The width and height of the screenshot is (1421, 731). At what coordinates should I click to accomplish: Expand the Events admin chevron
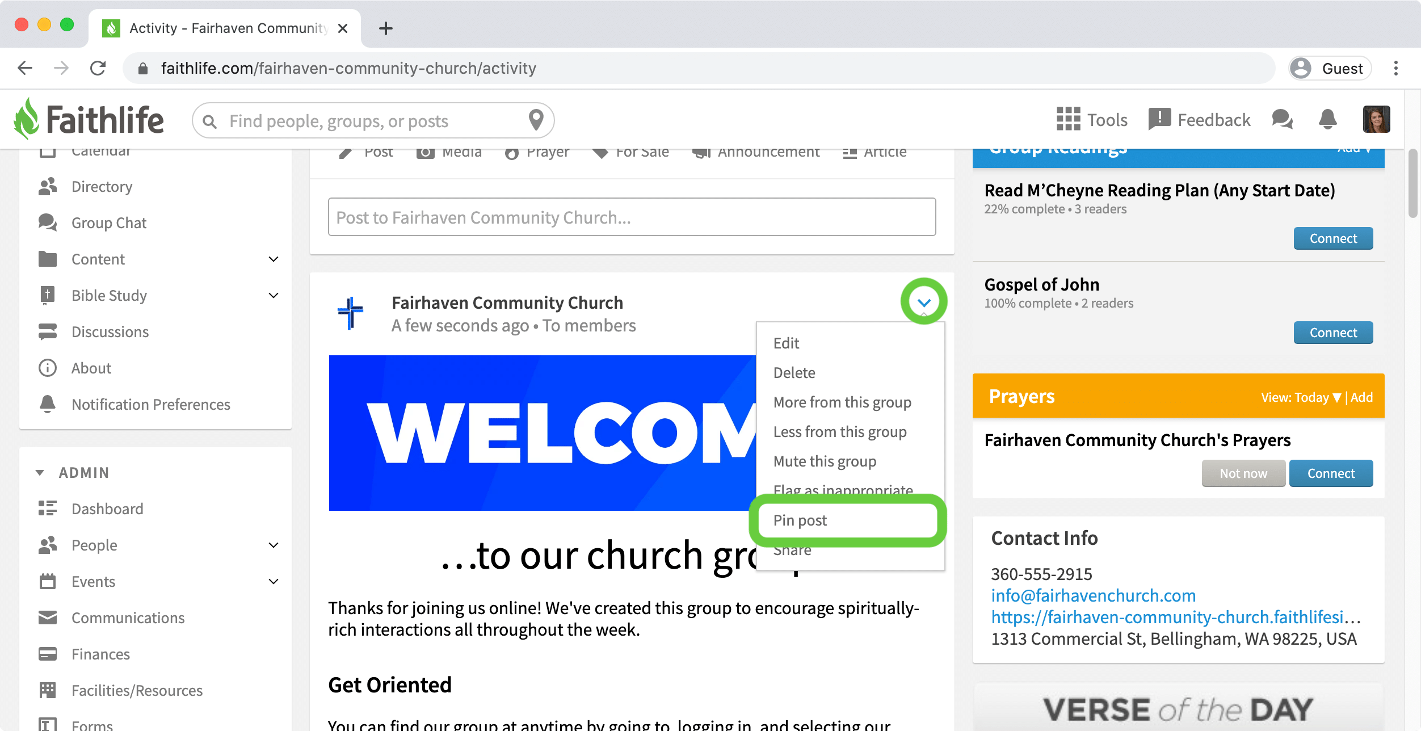coord(274,581)
